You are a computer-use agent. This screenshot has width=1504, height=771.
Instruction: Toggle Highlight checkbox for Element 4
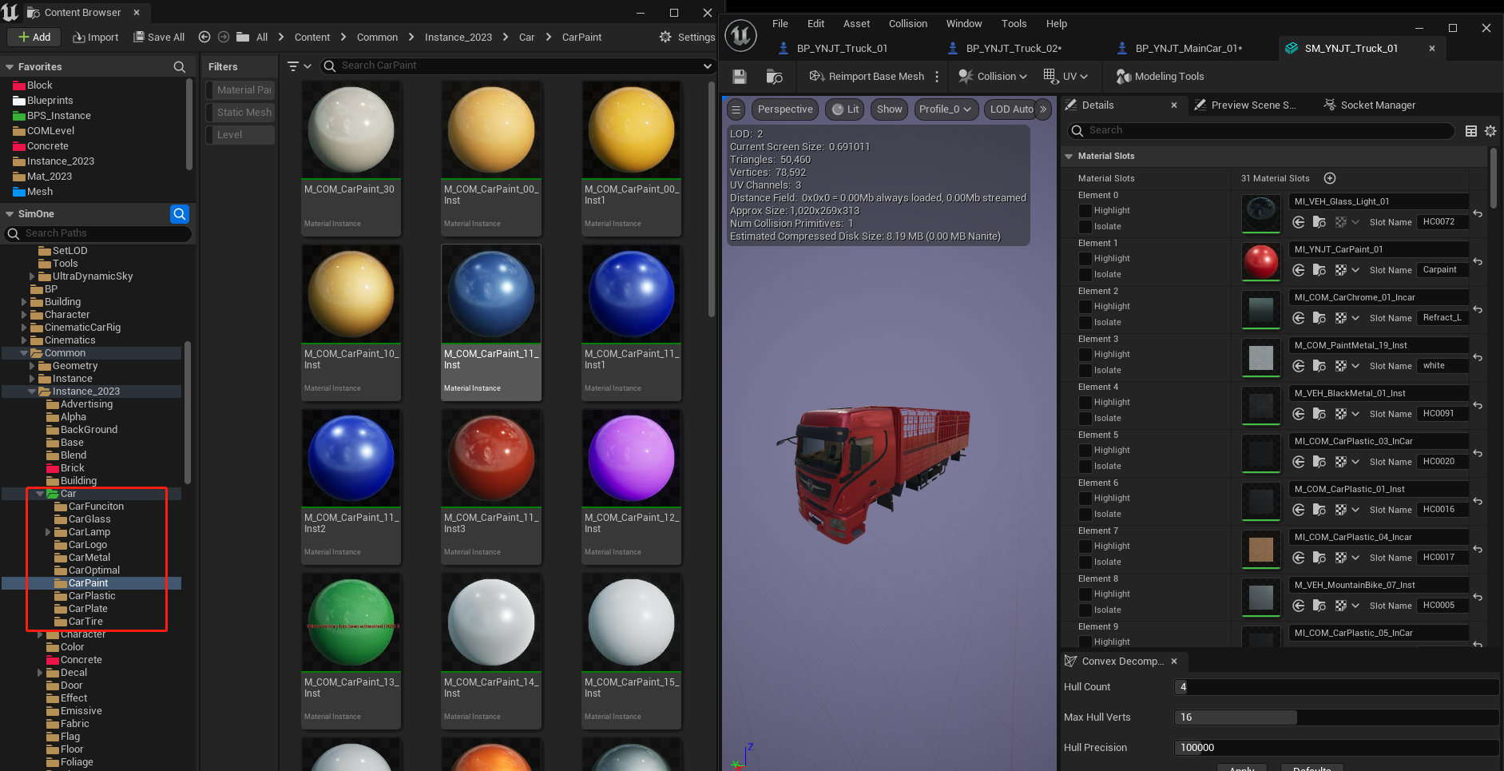pos(1085,403)
